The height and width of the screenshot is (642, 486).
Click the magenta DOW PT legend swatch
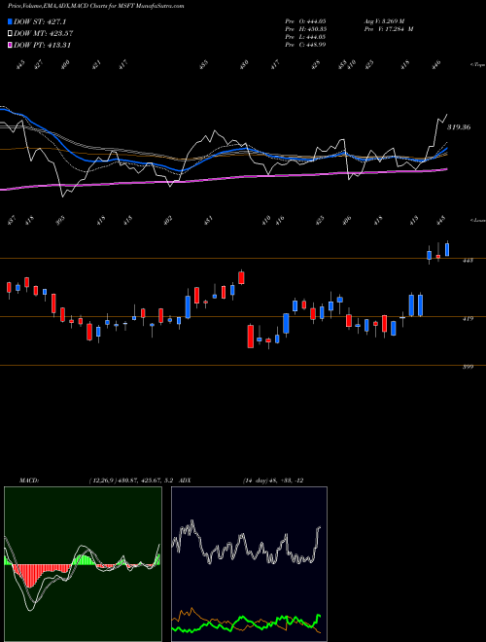(11, 45)
